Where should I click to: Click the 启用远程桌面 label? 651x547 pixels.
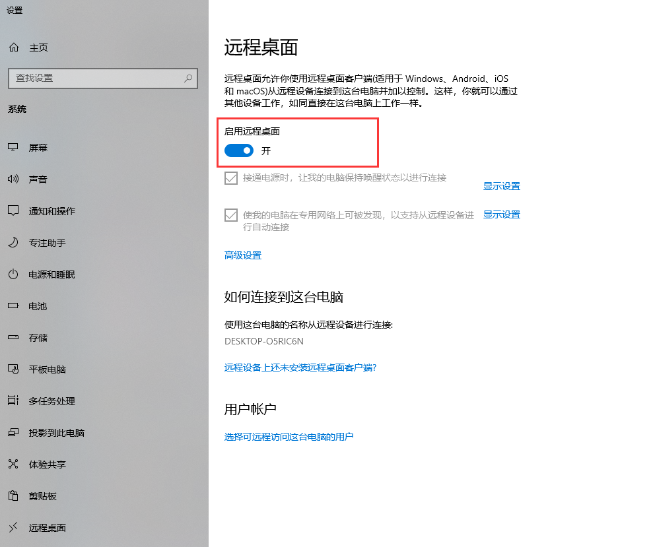[x=252, y=131]
